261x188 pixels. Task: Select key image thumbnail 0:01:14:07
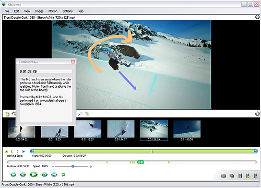[x=121, y=129]
